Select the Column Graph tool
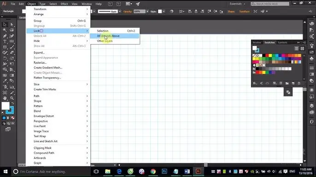 pos(12,87)
